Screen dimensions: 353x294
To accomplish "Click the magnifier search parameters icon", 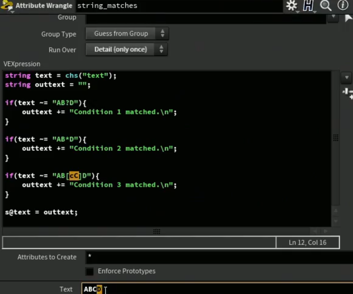I will point(326,5).
